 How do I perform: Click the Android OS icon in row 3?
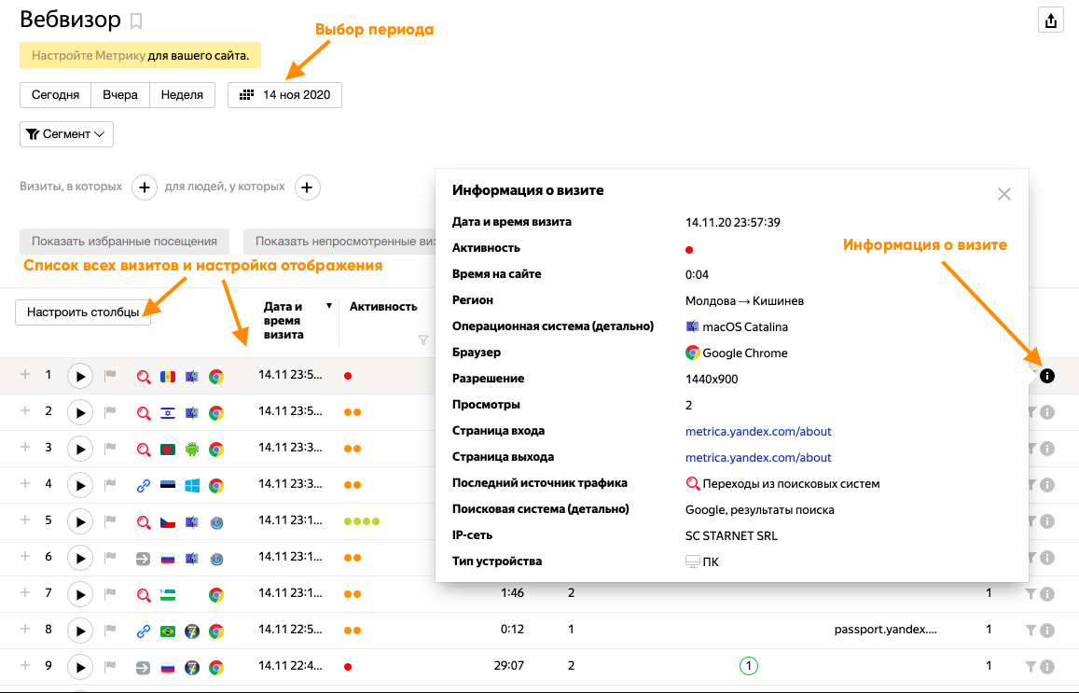click(x=192, y=450)
